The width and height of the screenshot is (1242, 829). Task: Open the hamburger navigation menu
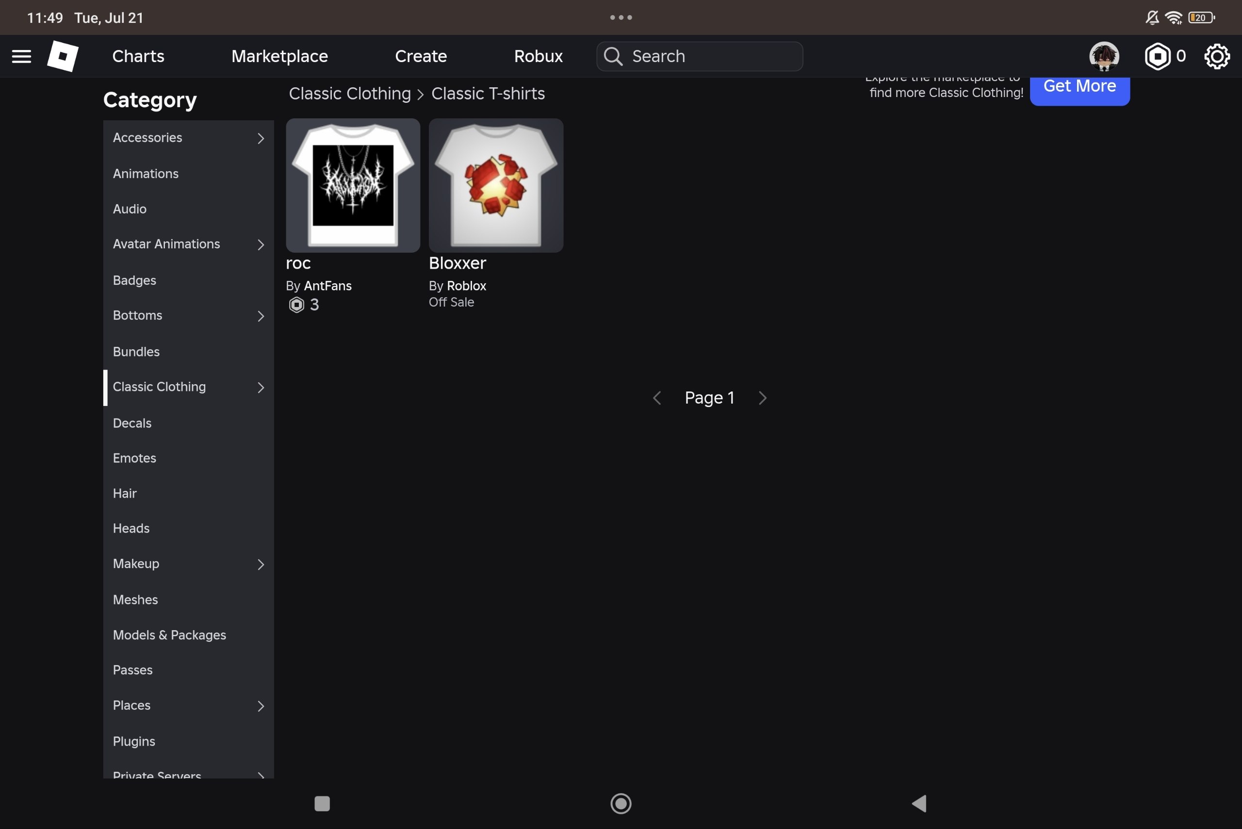[x=22, y=56]
